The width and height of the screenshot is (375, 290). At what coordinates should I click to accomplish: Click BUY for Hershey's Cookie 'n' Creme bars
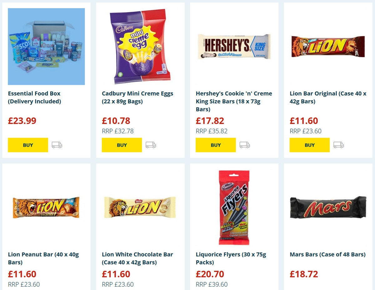(216, 145)
